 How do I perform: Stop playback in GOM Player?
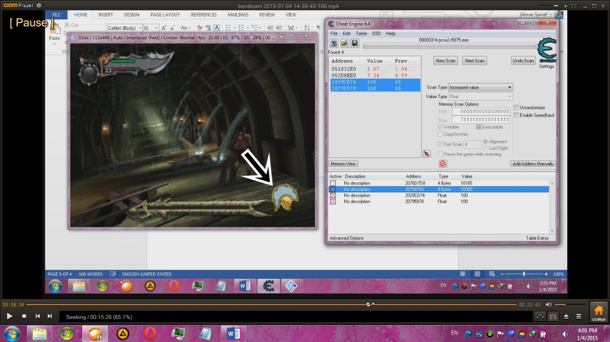click(x=24, y=316)
